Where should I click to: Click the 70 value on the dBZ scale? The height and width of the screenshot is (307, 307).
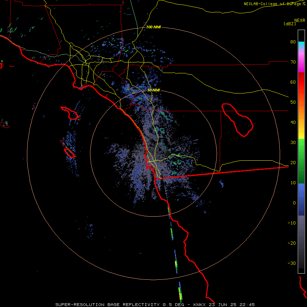tap(293, 62)
